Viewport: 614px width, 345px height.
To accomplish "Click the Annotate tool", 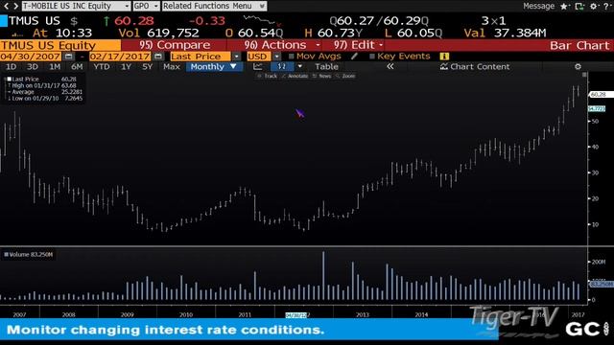I will [295, 76].
